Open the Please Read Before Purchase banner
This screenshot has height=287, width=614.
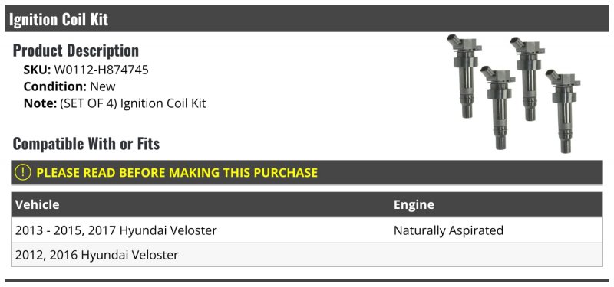tap(307, 172)
